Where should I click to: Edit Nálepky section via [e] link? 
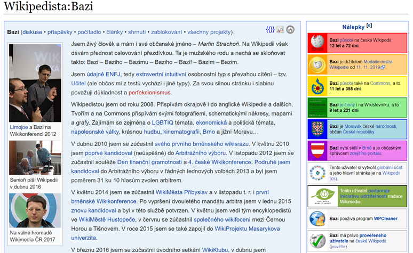pos(369,26)
